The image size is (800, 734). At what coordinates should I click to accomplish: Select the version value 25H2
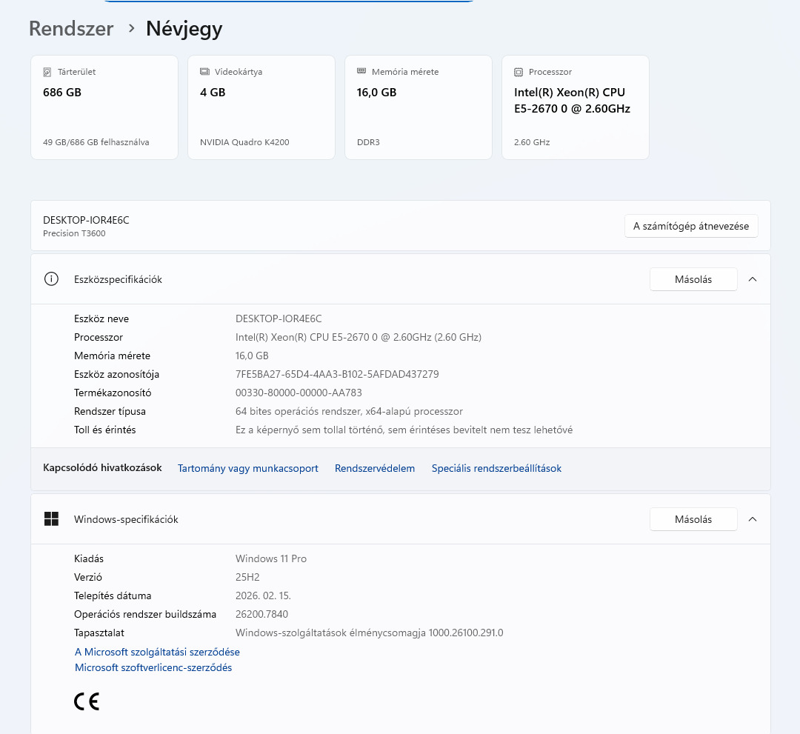click(247, 577)
